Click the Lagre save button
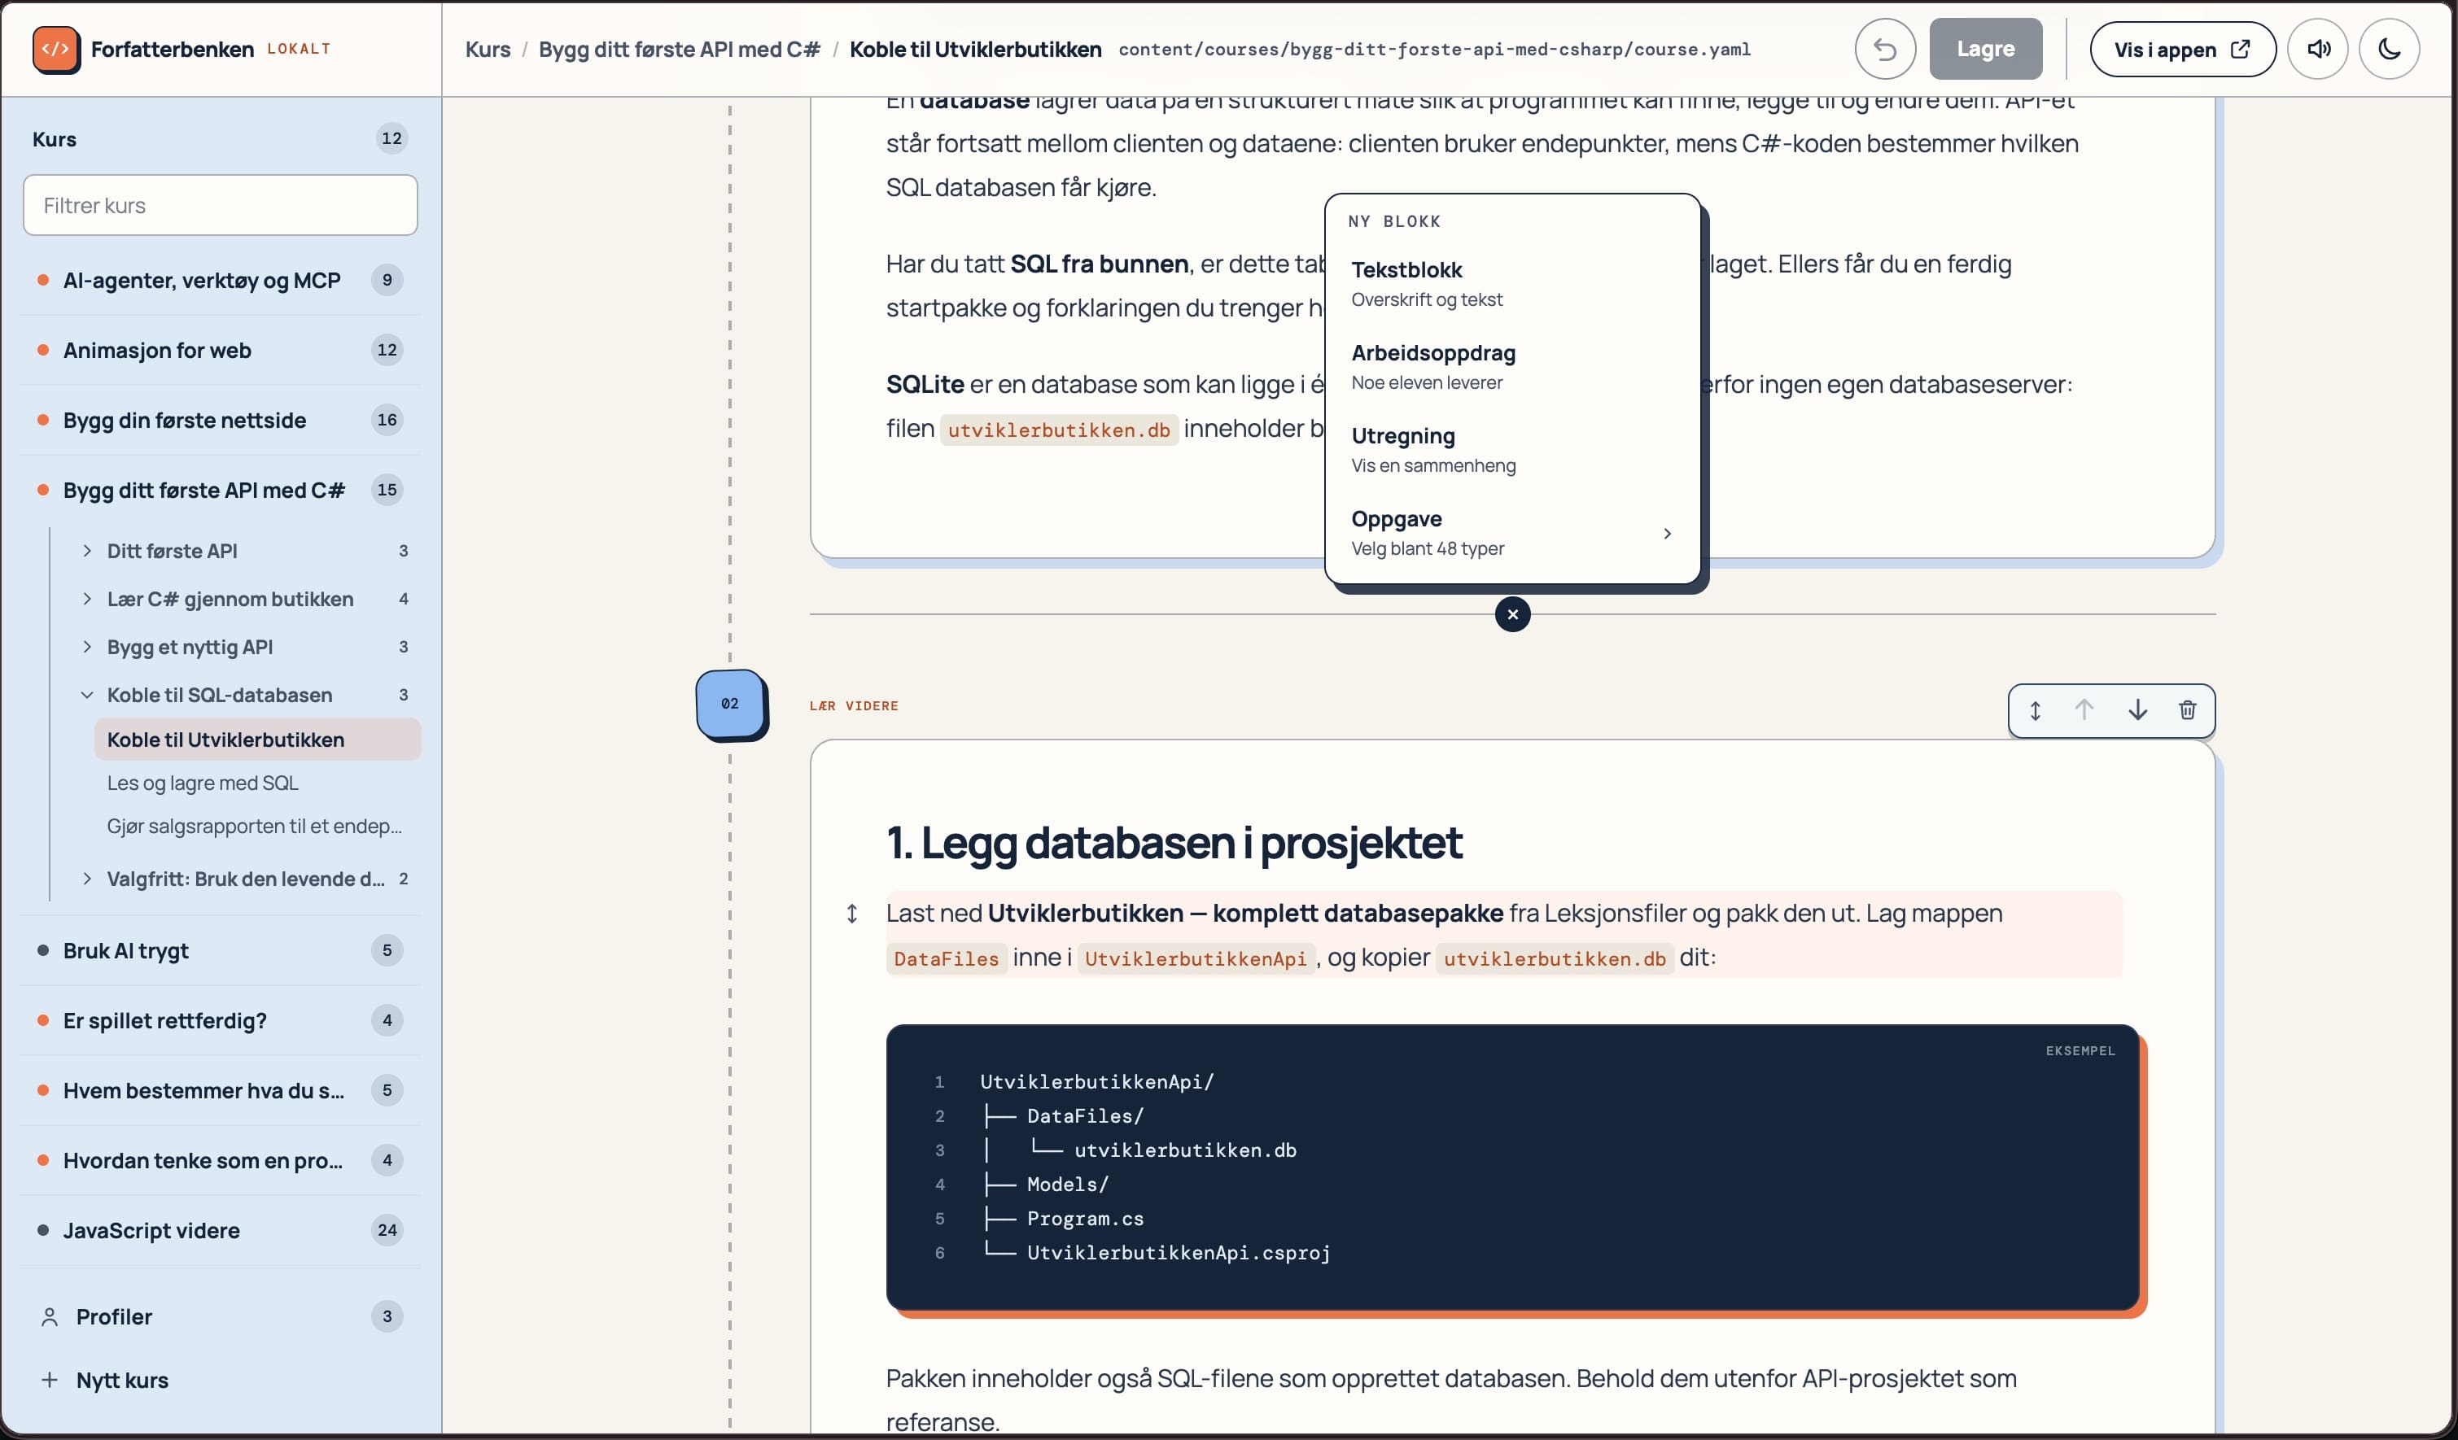The image size is (2458, 1440). click(1985, 49)
